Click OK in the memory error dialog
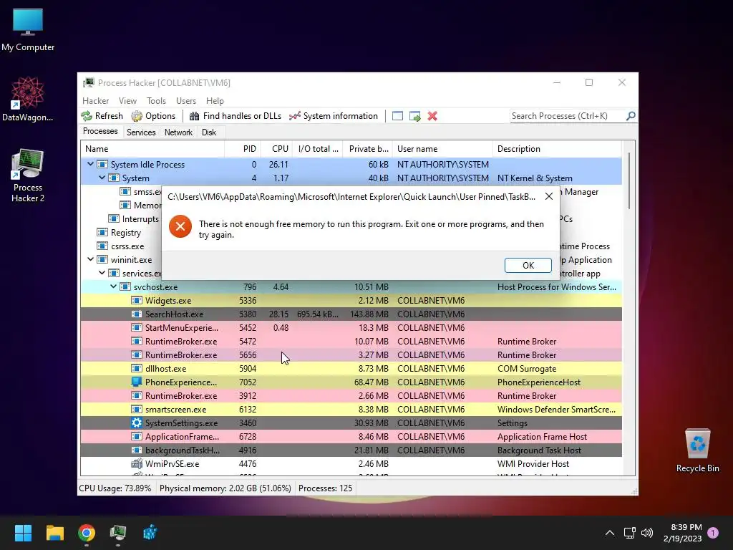The height and width of the screenshot is (550, 733). (528, 265)
